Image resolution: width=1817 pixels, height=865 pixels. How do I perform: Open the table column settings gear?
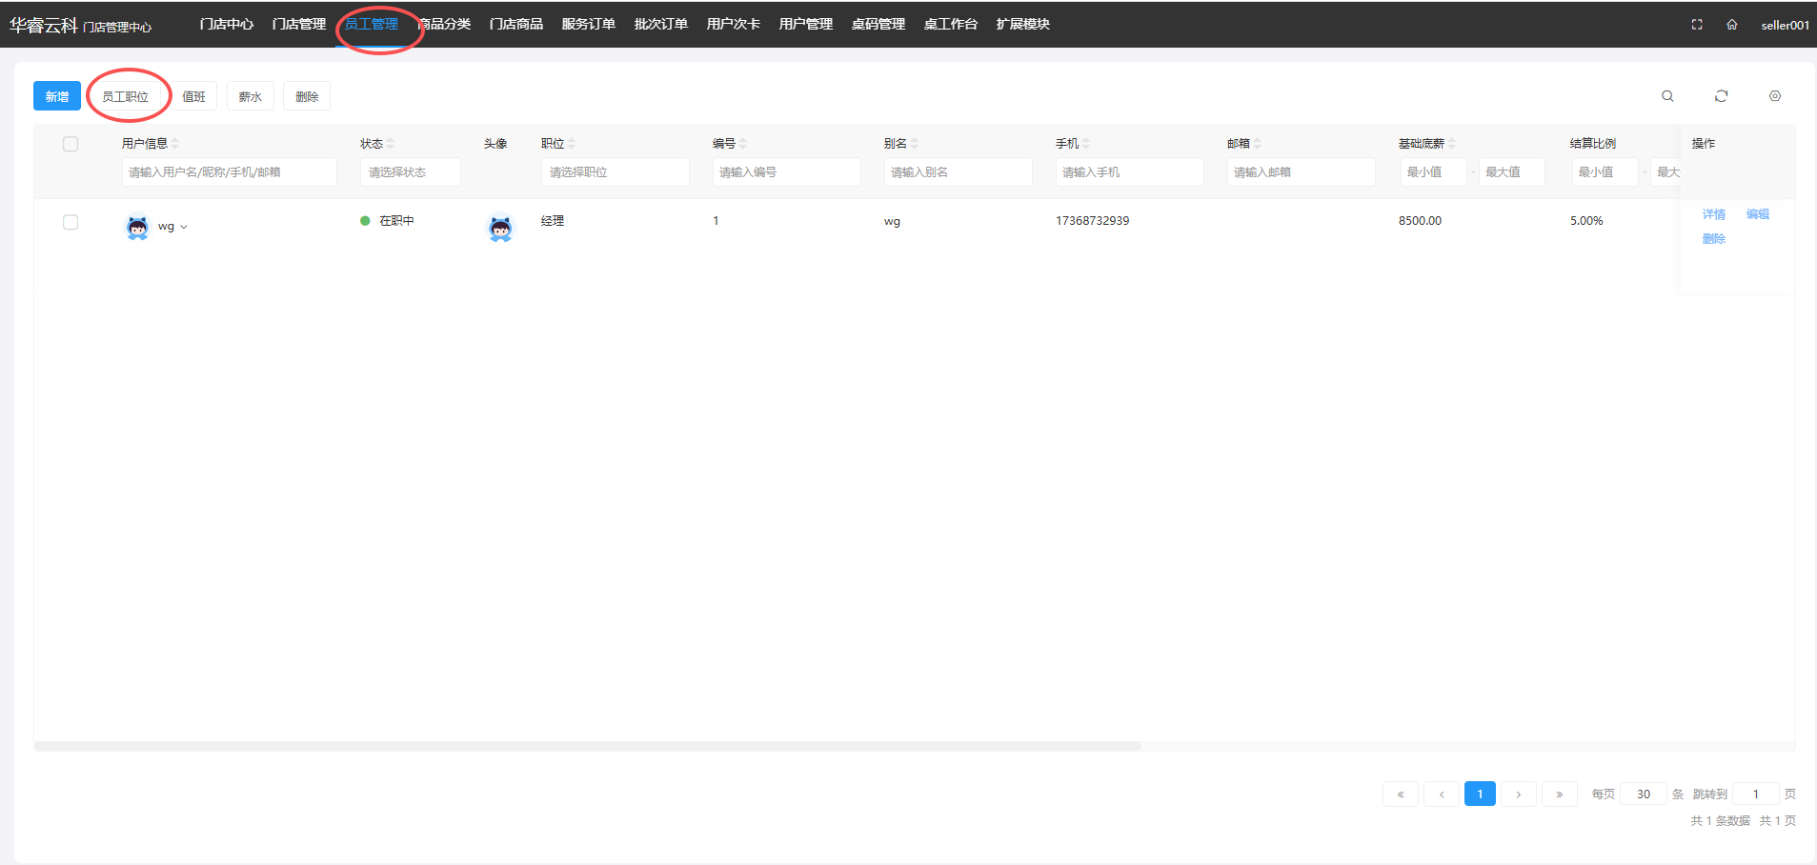pyautogui.click(x=1774, y=96)
